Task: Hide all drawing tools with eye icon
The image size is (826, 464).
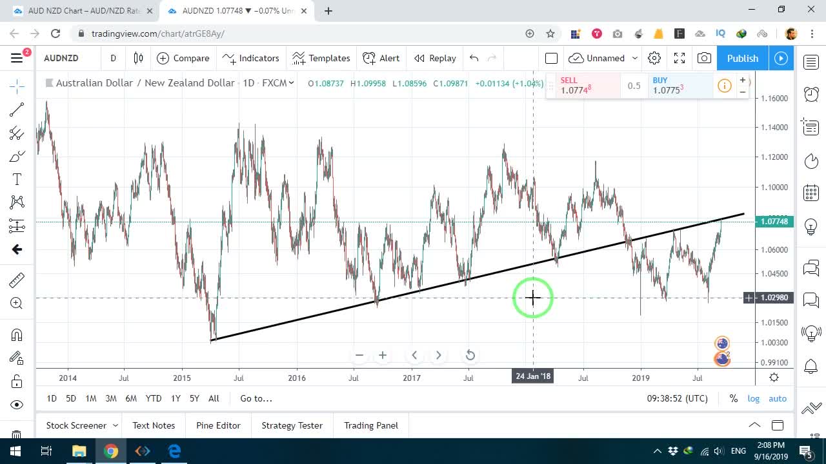Action: point(17,405)
